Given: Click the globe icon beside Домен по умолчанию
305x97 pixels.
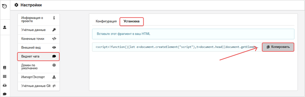Looking at the screenshot, I should coord(54,65).
